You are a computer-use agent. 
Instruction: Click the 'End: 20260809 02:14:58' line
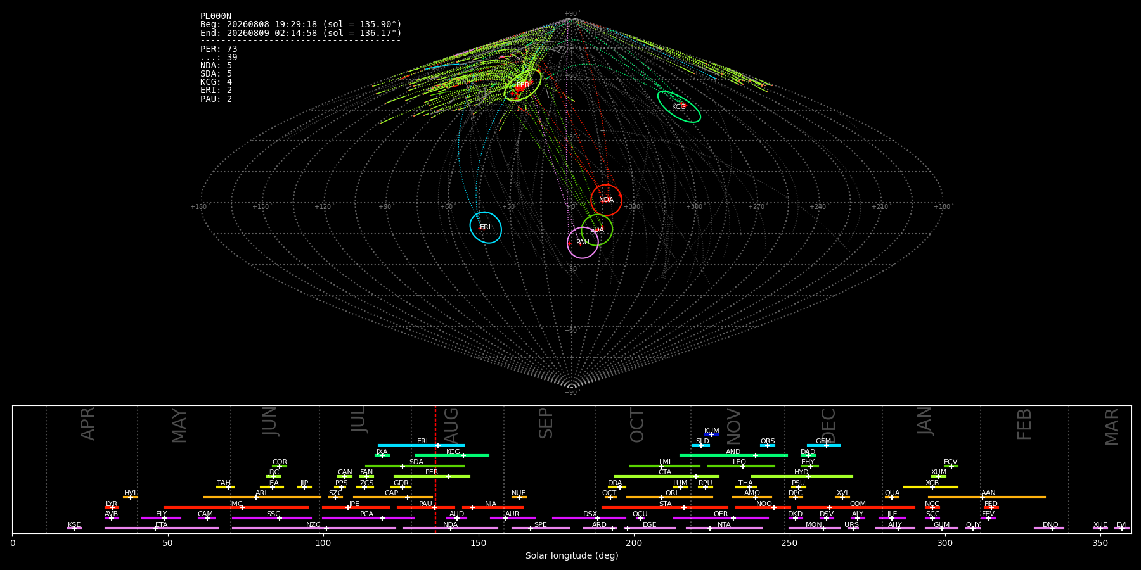tap(301, 33)
